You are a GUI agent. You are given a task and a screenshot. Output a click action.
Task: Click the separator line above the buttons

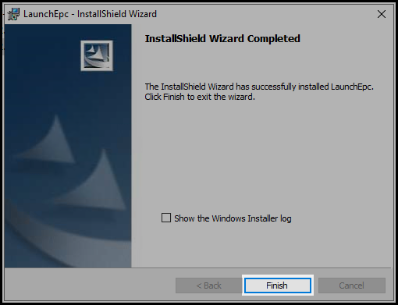(x=197, y=268)
